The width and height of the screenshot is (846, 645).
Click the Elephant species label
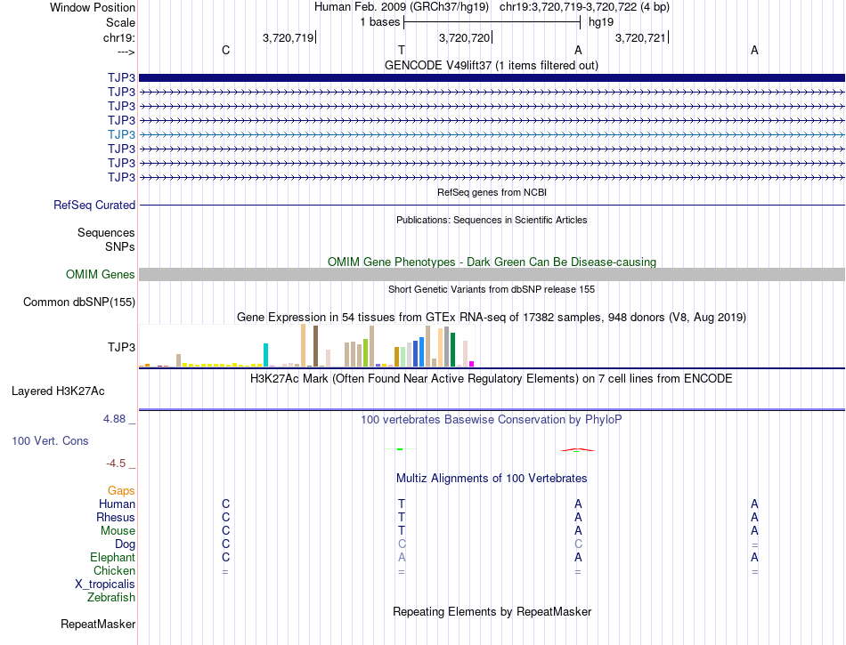113,558
